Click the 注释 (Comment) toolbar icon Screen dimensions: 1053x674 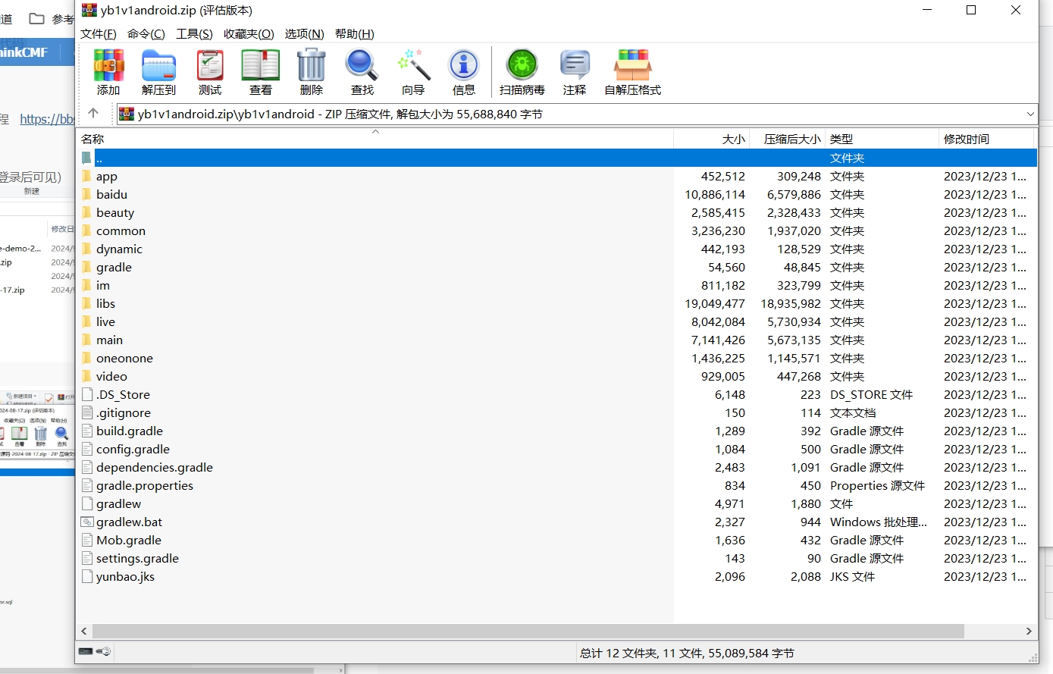(575, 65)
